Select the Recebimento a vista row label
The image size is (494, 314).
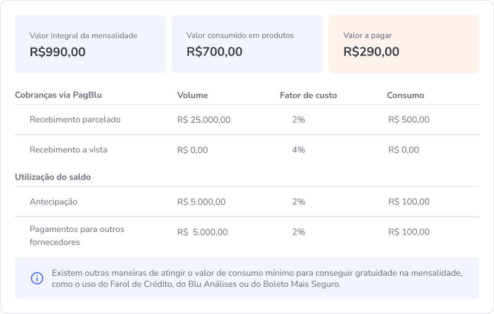69,150
